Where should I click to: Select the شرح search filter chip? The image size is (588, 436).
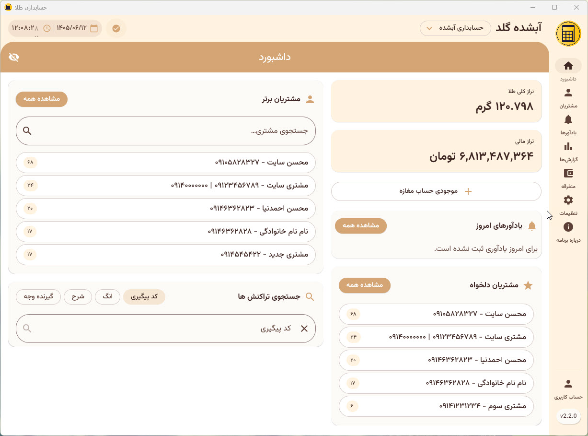[x=78, y=297]
